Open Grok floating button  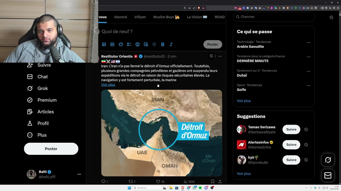[328, 160]
